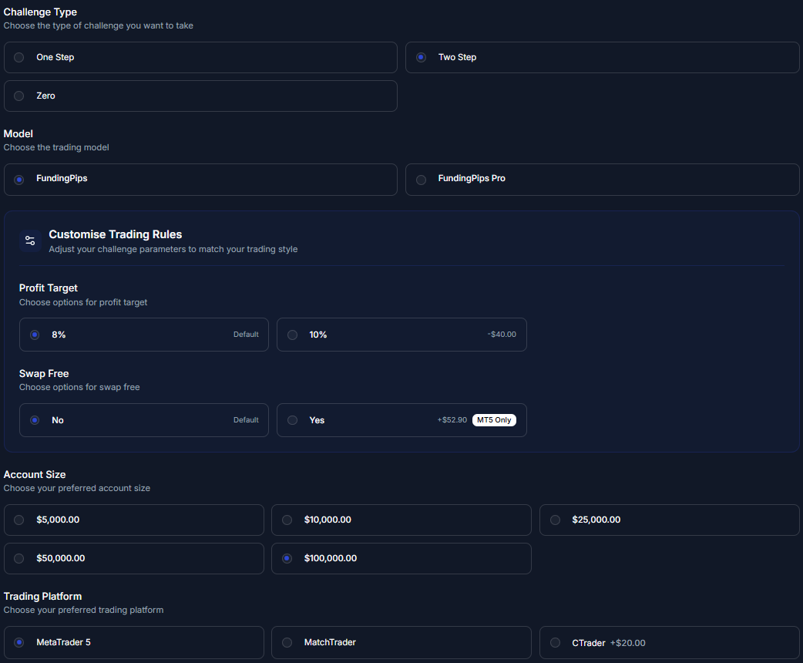803x663 pixels.
Task: Choose the Zero challenge type
Action: pos(19,96)
